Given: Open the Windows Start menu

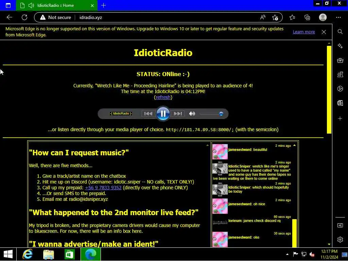Looking at the screenshot, I should 8,254.
